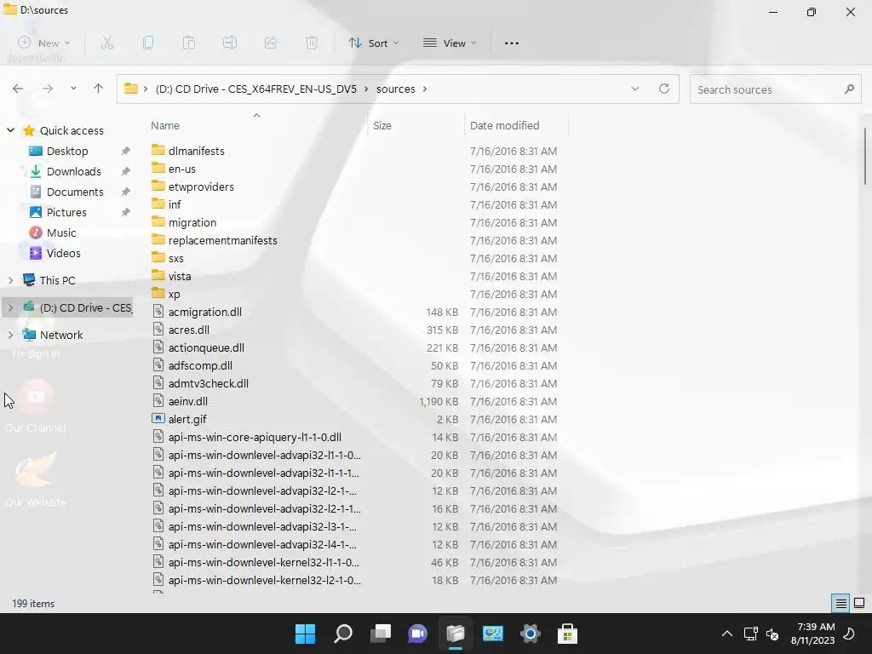872x654 pixels.
Task: Expand the Network tree node
Action: point(10,335)
